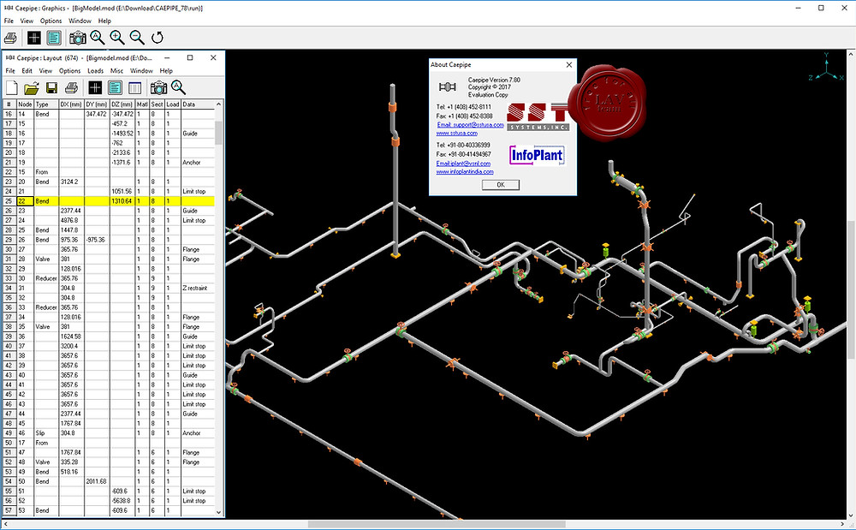The width and height of the screenshot is (856, 530).
Task: Open the www.sstusa.com link
Action: pyautogui.click(x=457, y=133)
